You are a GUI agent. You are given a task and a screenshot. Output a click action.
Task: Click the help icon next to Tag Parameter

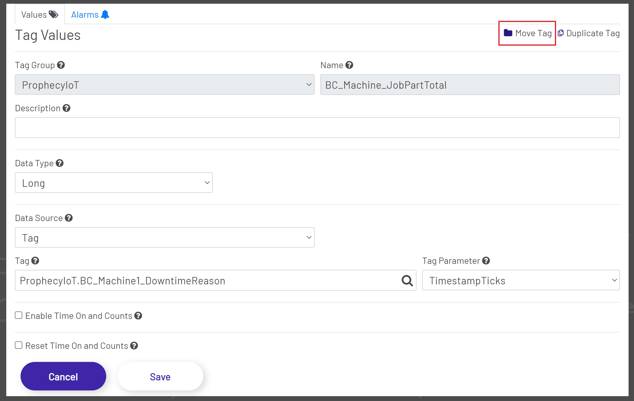pyautogui.click(x=486, y=261)
